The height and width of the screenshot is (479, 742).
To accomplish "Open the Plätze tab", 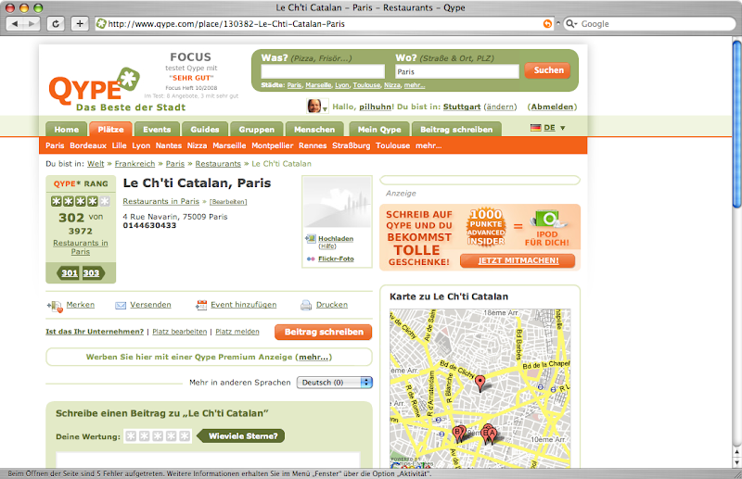I will pyautogui.click(x=110, y=129).
